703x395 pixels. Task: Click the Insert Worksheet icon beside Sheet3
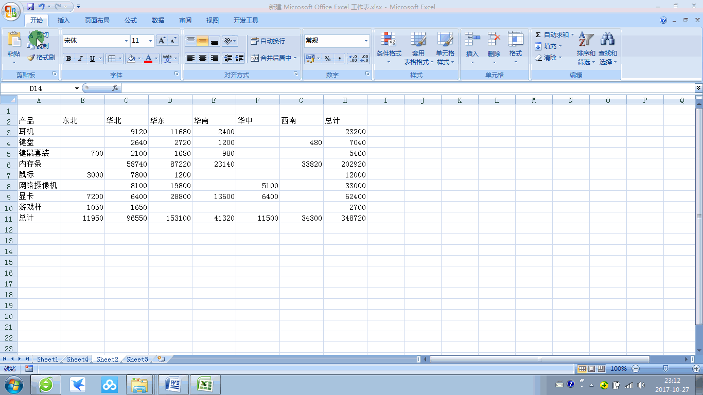(x=161, y=359)
